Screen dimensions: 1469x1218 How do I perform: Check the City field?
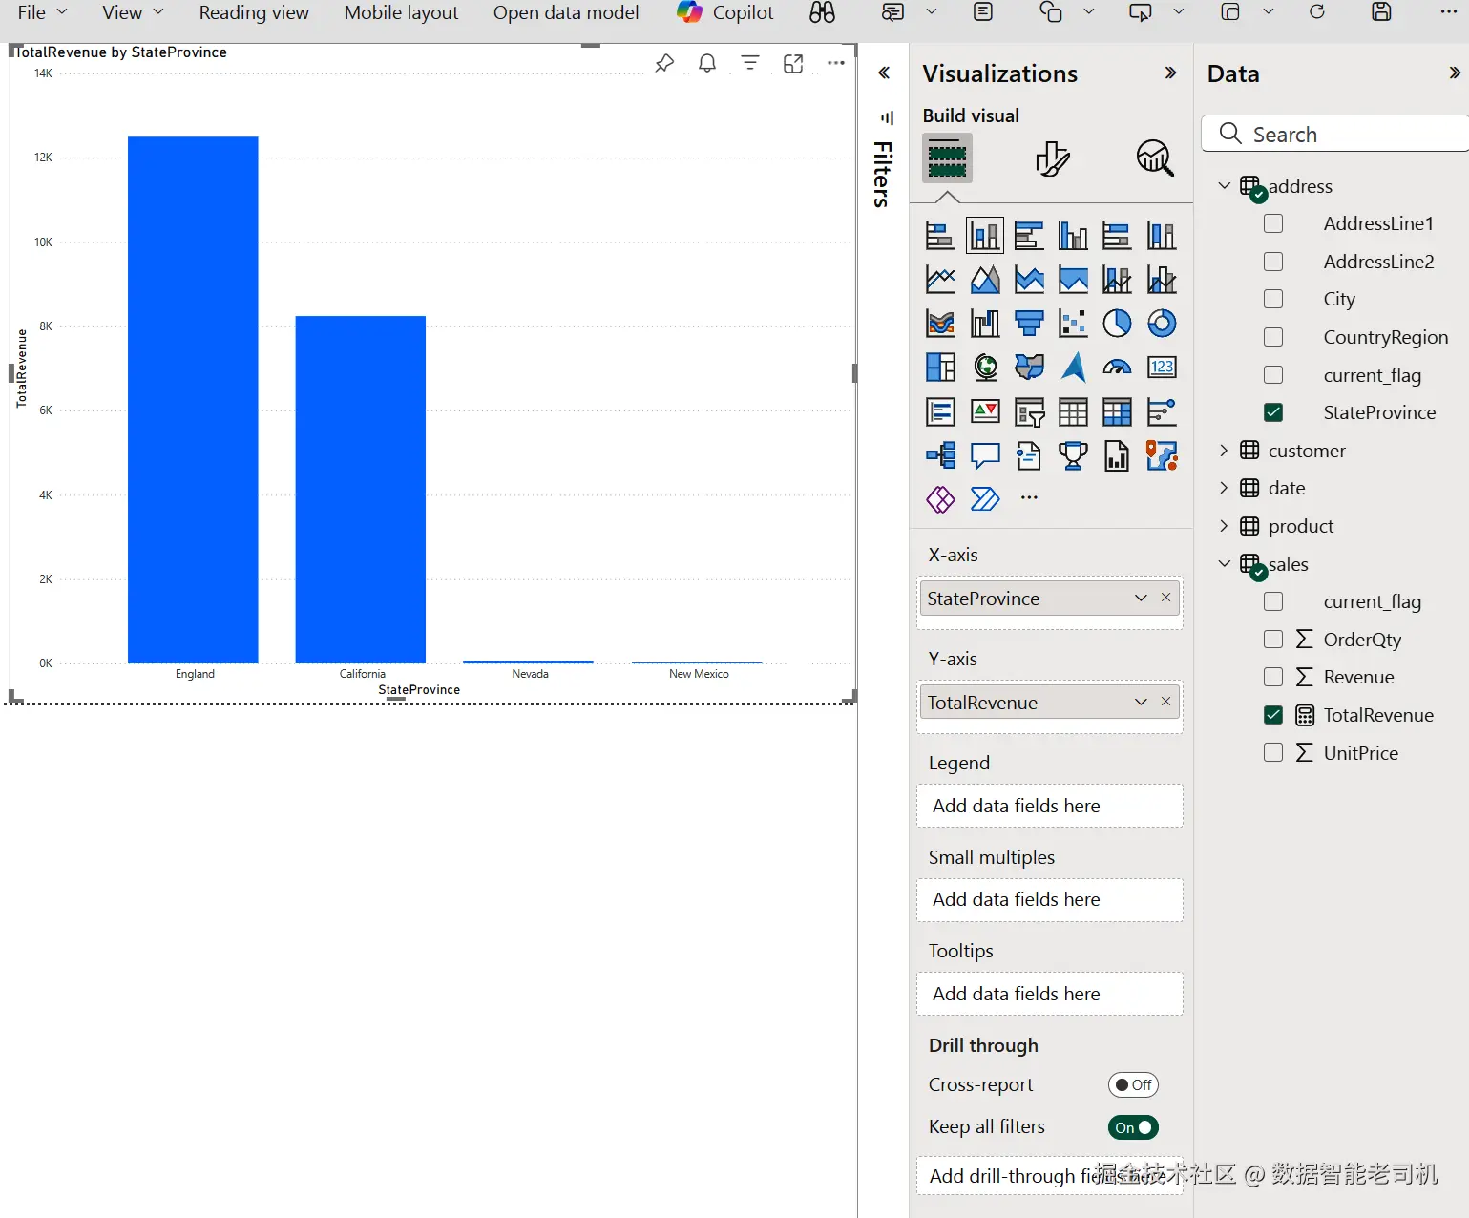[1273, 299]
